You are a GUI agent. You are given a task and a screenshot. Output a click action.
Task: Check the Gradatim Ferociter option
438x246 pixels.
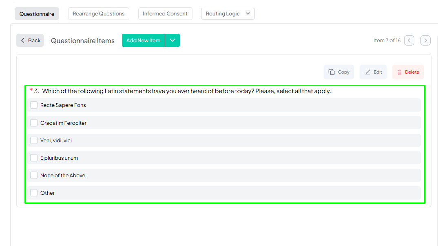click(34, 123)
